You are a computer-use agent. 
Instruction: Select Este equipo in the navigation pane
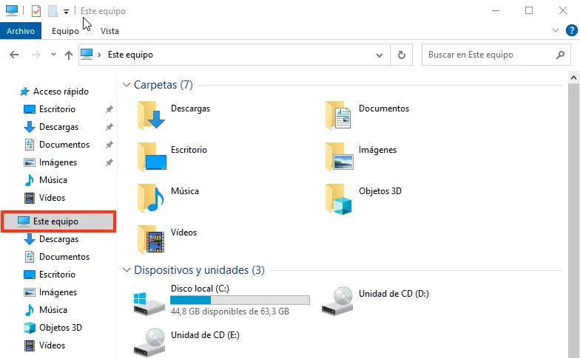58,221
